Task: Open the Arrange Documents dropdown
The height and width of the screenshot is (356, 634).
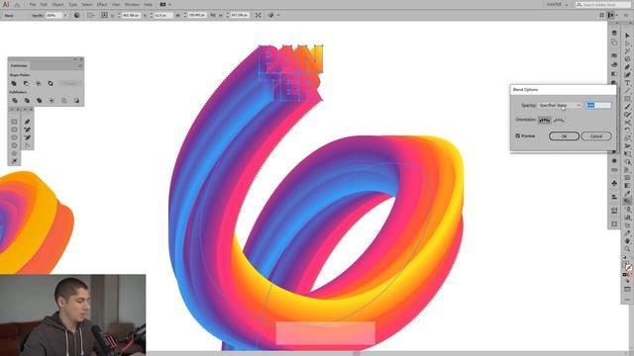Action: coord(165,4)
